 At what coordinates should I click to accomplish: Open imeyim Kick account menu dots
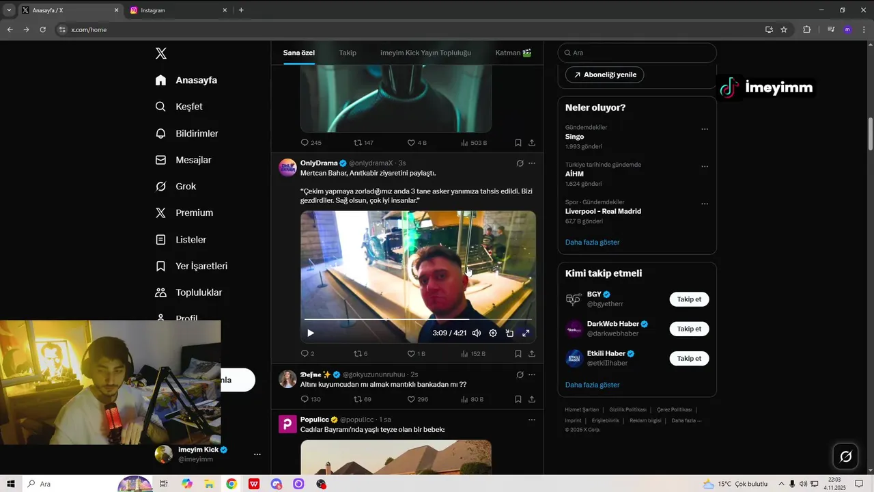[x=257, y=454]
